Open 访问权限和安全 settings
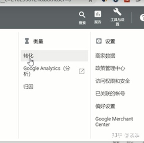Viewport: 144px width, 143px height. pyautogui.click(x=112, y=81)
